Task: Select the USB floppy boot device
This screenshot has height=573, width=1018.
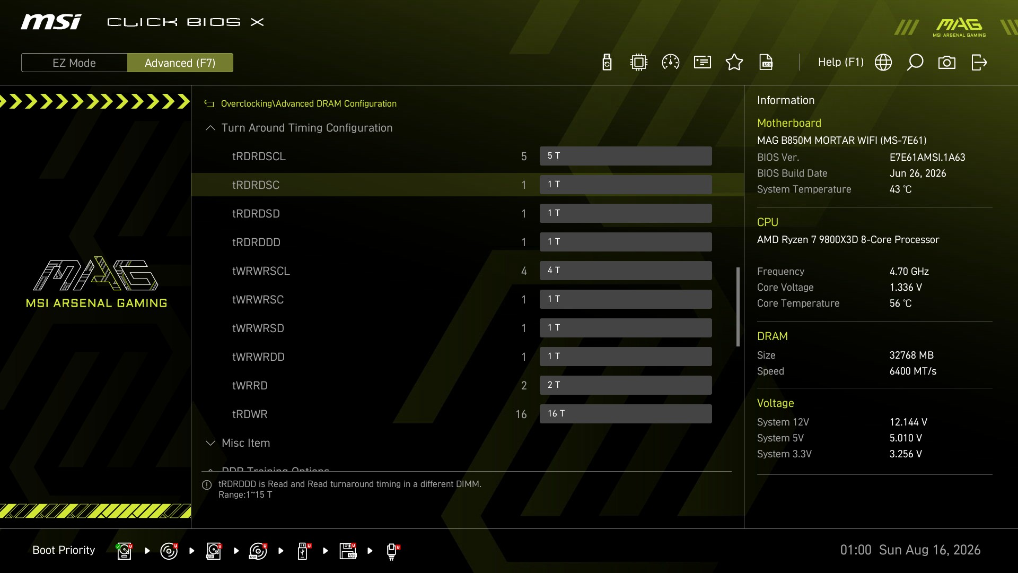Action: coord(348,551)
